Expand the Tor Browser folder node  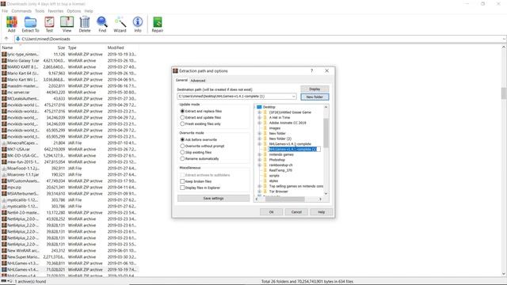tap(259, 192)
